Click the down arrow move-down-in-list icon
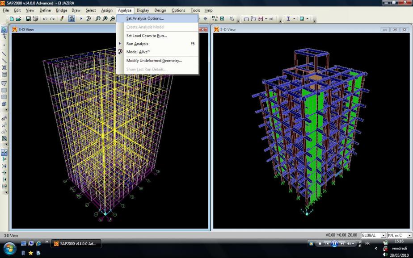The width and height of the screenshot is (413, 258). pos(206,19)
